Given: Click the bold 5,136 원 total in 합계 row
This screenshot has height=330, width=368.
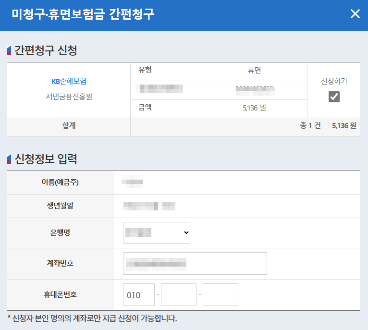Looking at the screenshot, I should [x=344, y=125].
